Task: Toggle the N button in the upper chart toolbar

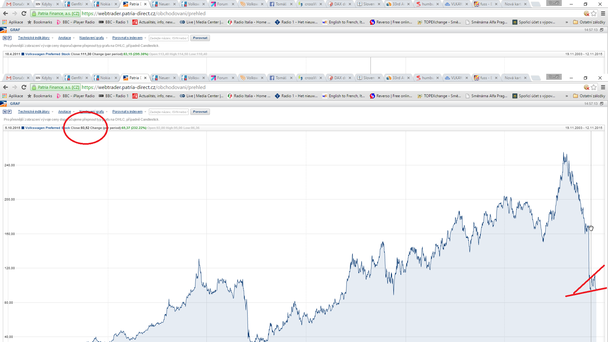Action: pos(5,38)
